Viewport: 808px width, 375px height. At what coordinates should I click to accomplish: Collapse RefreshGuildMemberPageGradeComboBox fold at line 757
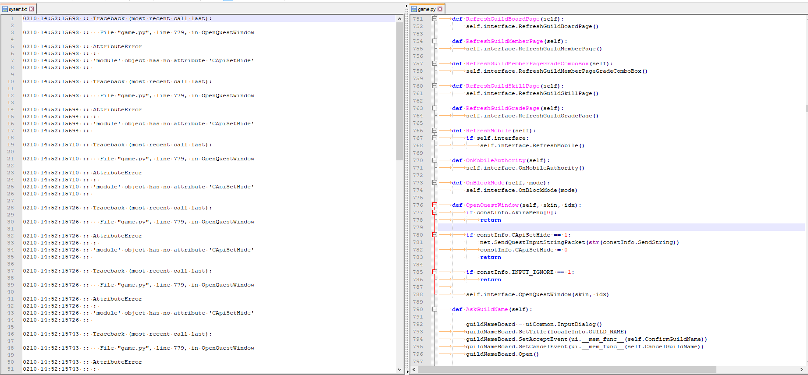(x=434, y=64)
